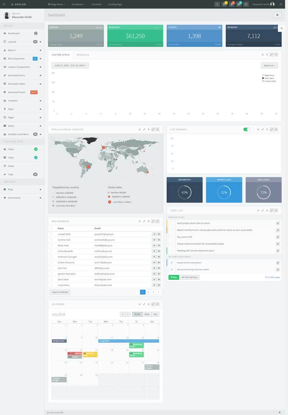Image resolution: width=288 pixels, height=415 pixels.
Task: Expand the Mega Menu dropdown in navbar
Action: (x=56, y=4)
